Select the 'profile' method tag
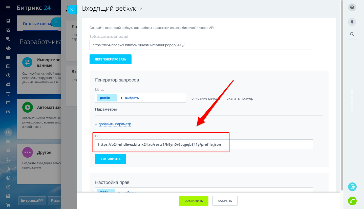Image resolution: width=364 pixels, height=209 pixels. point(107,98)
